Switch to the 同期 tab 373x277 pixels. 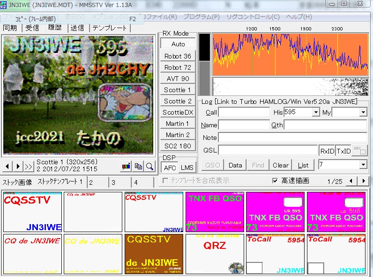click(10, 28)
